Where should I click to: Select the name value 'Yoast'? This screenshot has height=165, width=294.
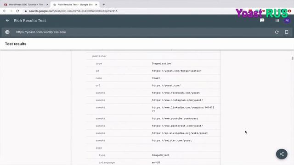[156, 78]
